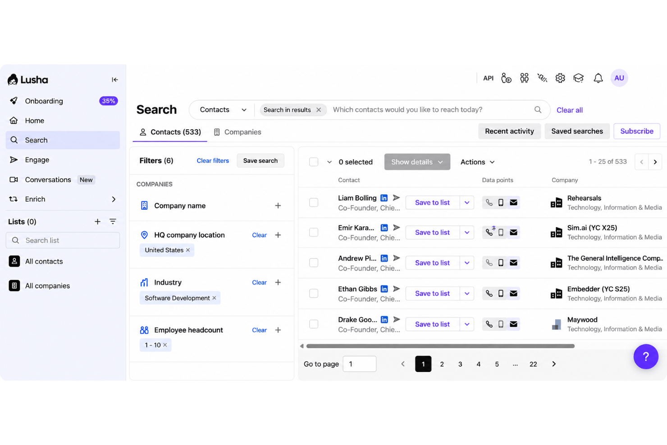
Task: Filter lists using the filter icon
Action: click(x=113, y=221)
